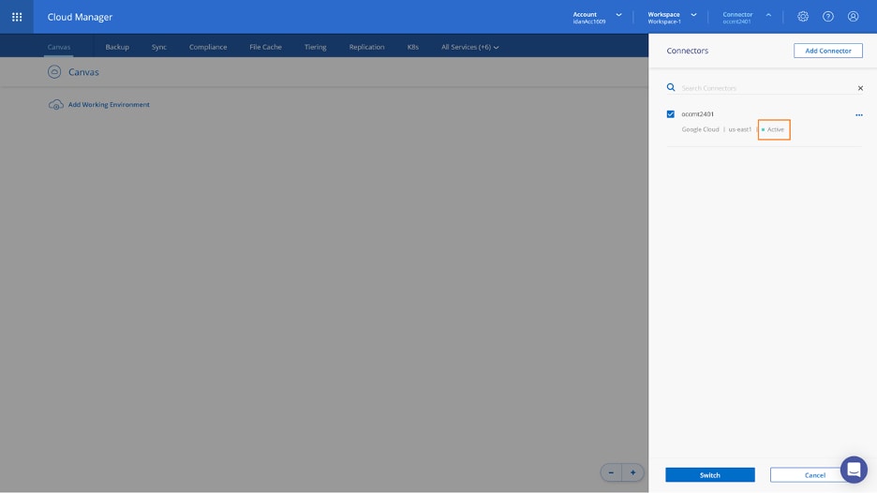Expand the Workspace dropdown

[x=693, y=15]
